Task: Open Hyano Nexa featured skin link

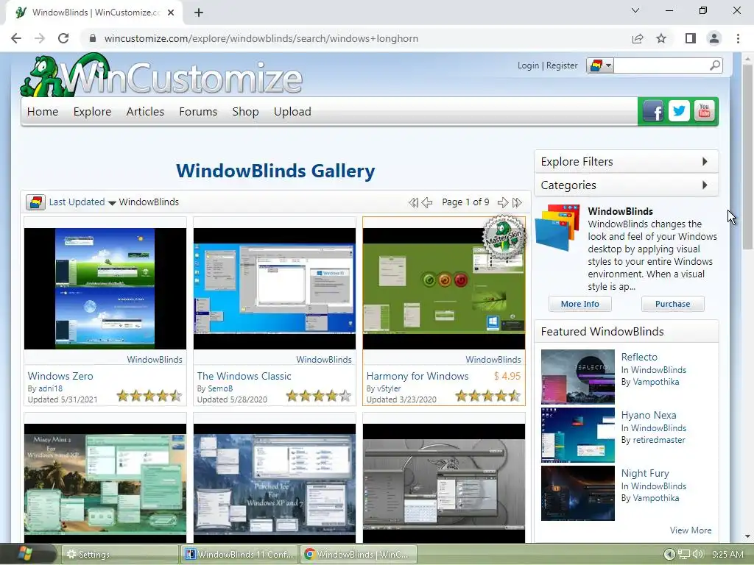Action: tap(648, 415)
